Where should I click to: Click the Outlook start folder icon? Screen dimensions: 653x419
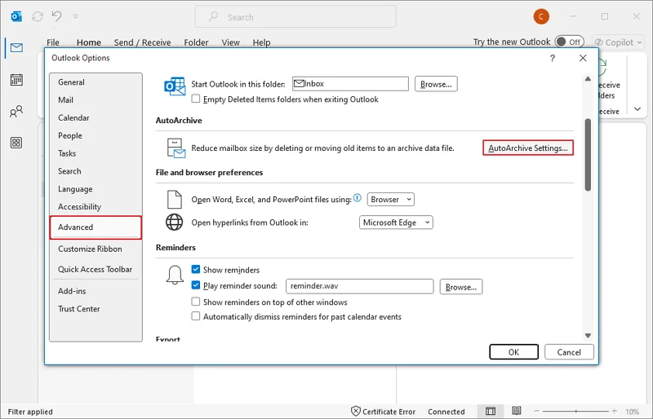click(x=175, y=86)
